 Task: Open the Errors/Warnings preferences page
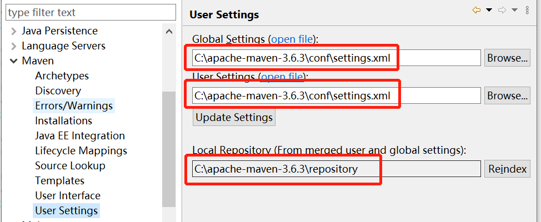tap(74, 105)
